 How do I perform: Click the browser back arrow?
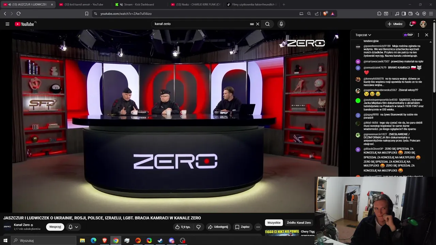pos(5,14)
